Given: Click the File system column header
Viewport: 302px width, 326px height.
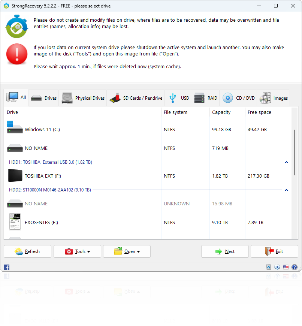Looking at the screenshot, I should 185,112.
